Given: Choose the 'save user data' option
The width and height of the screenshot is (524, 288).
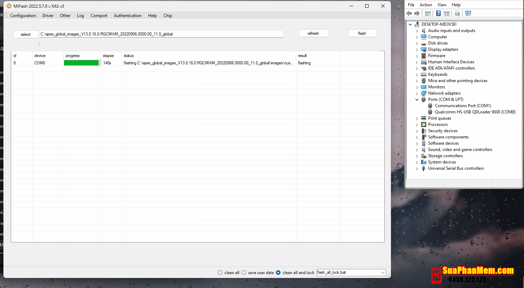Looking at the screenshot, I should pyautogui.click(x=244, y=273).
